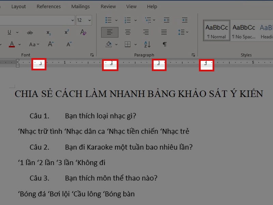The width and height of the screenshot is (273, 205).
Task: Open the Font Color dropdown arrow
Action: click(x=19, y=45)
